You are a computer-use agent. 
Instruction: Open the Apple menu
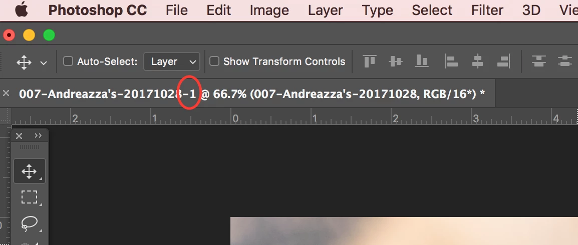(22, 10)
